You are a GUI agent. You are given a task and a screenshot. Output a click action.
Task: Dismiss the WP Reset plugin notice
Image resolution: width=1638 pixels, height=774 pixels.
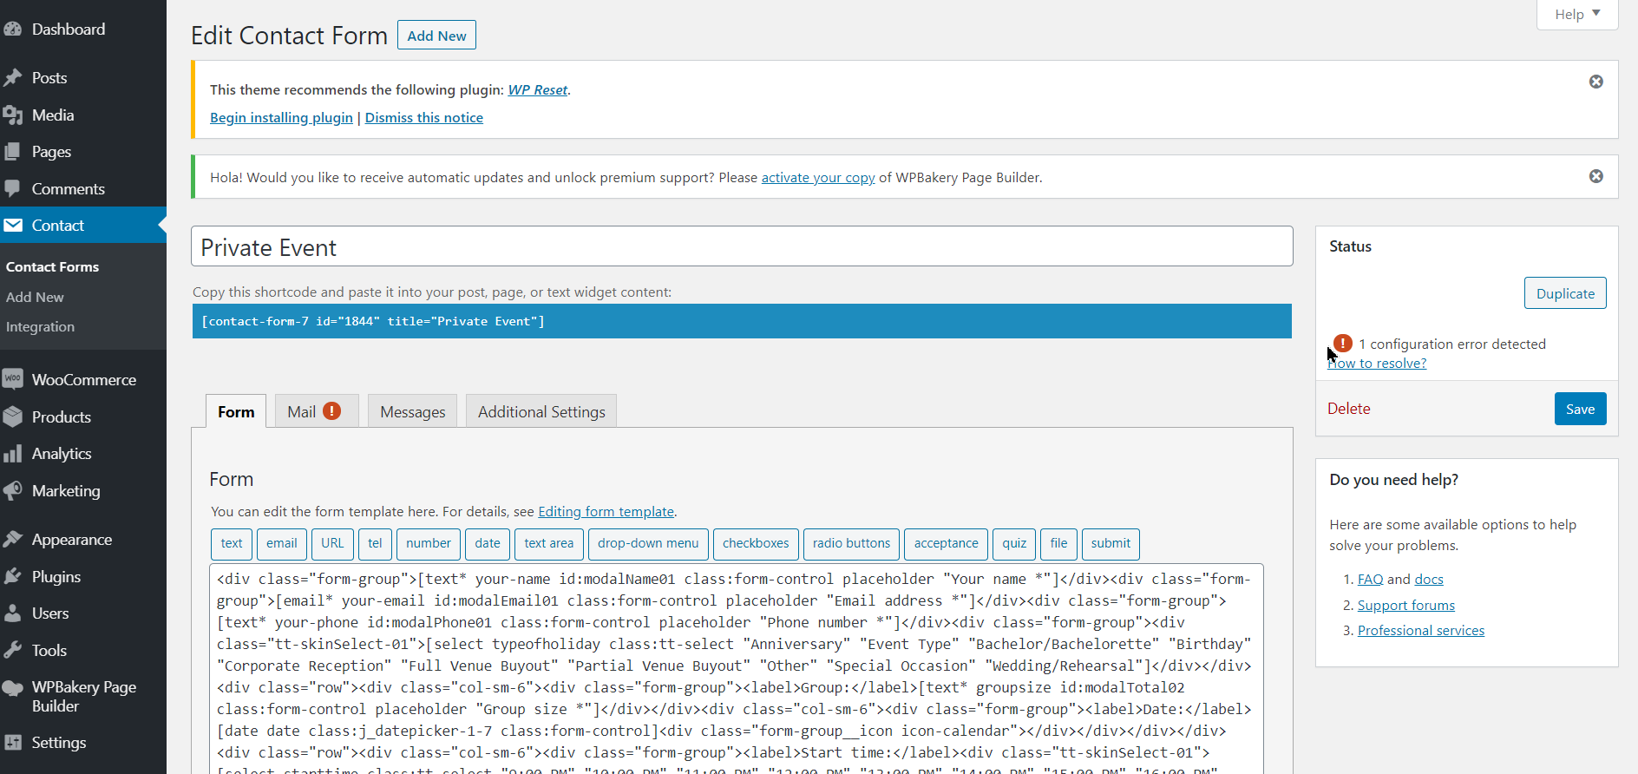tap(1595, 82)
